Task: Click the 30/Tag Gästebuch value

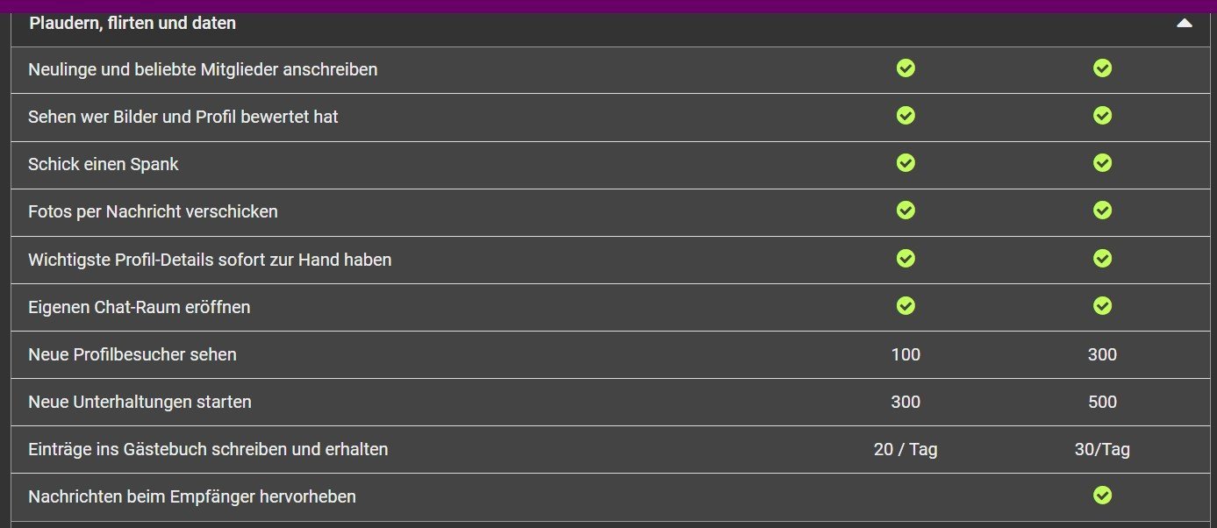Action: [x=1102, y=449]
